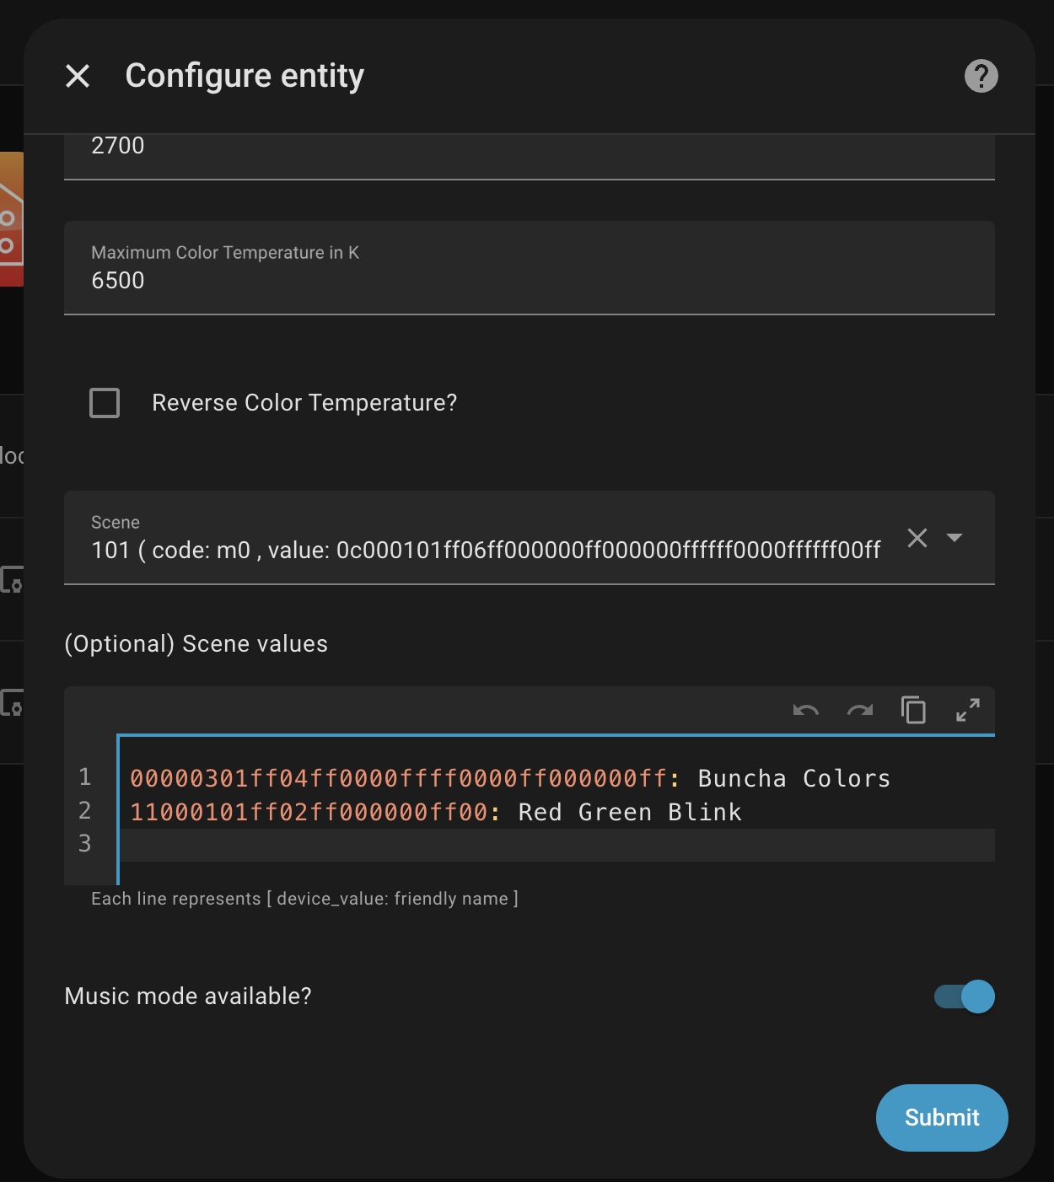The width and height of the screenshot is (1054, 1182).
Task: Clear the selected Scene value
Action: [917, 538]
